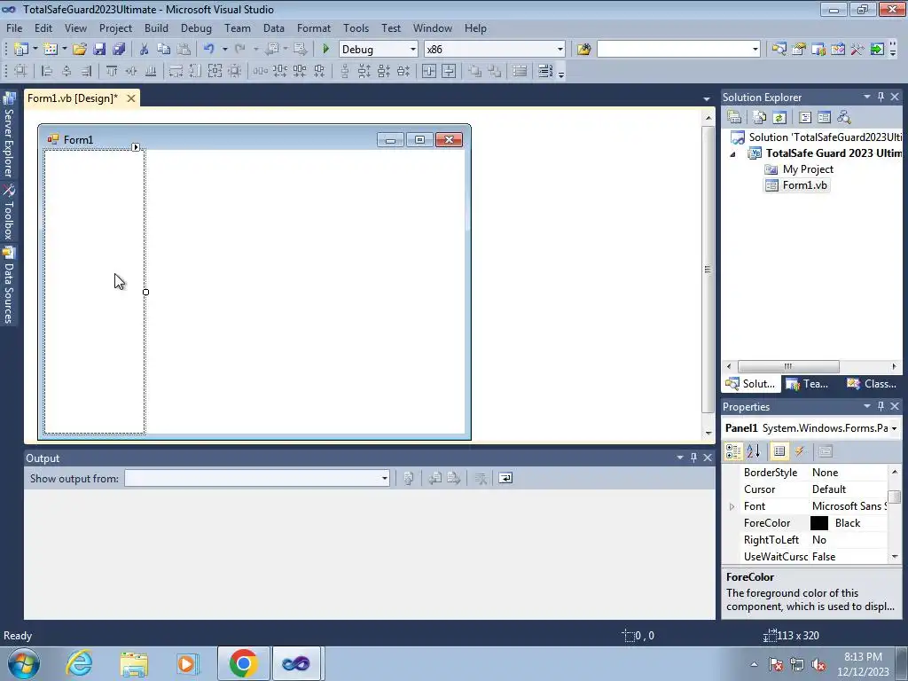Image resolution: width=908 pixels, height=681 pixels.
Task: Open the Build menu
Action: pos(156,27)
